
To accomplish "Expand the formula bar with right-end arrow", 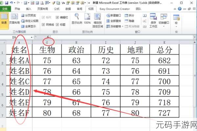I will pos(195,37).
